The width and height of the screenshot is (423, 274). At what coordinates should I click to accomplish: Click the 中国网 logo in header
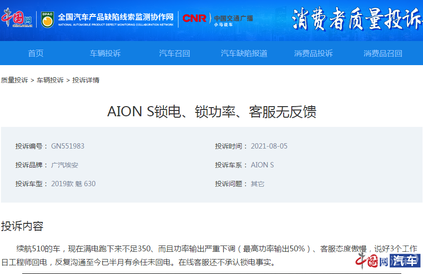click(17, 18)
